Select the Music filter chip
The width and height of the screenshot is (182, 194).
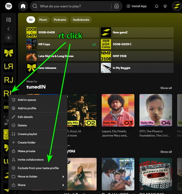click(43, 20)
